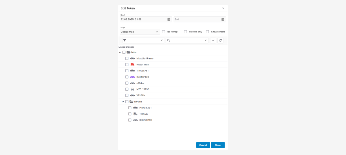Select the K967YH190 vehicle row
The width and height of the screenshot is (346, 155).
(x=145, y=120)
